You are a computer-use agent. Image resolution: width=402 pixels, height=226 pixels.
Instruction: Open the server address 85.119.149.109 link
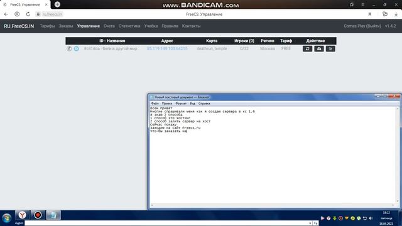coord(167,48)
